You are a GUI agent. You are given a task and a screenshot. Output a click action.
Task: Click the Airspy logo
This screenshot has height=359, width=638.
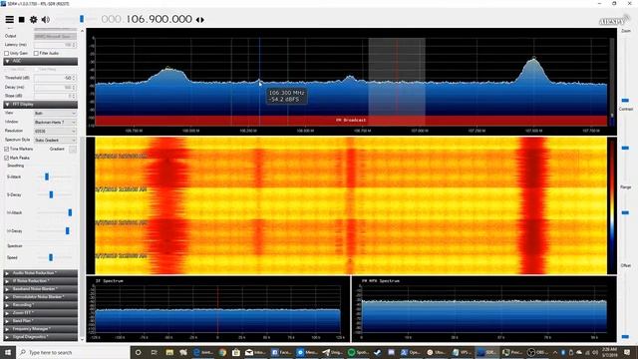click(x=614, y=20)
